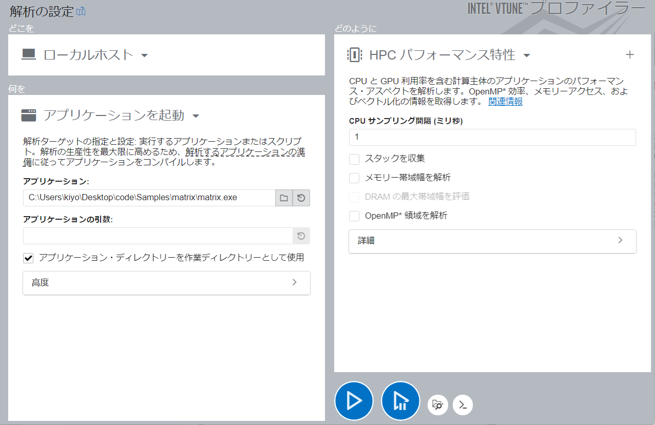Open the 関連情報 link
The width and height of the screenshot is (655, 425).
coord(505,102)
